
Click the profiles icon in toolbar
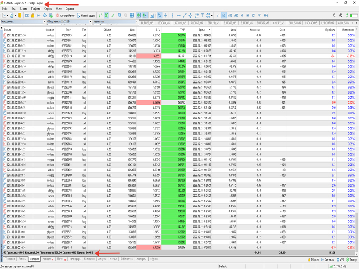point(12,15)
